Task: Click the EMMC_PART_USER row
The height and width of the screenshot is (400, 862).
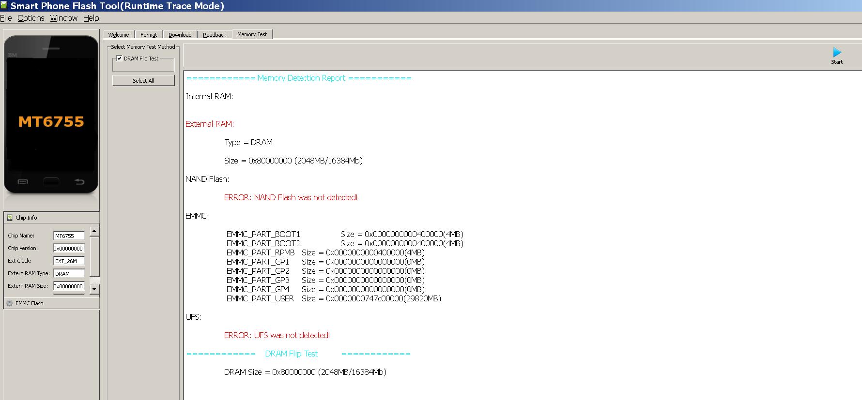Action: pyautogui.click(x=334, y=298)
